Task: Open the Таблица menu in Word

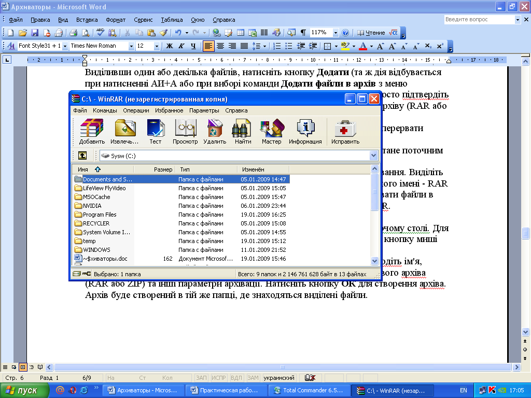Action: (x=172, y=20)
